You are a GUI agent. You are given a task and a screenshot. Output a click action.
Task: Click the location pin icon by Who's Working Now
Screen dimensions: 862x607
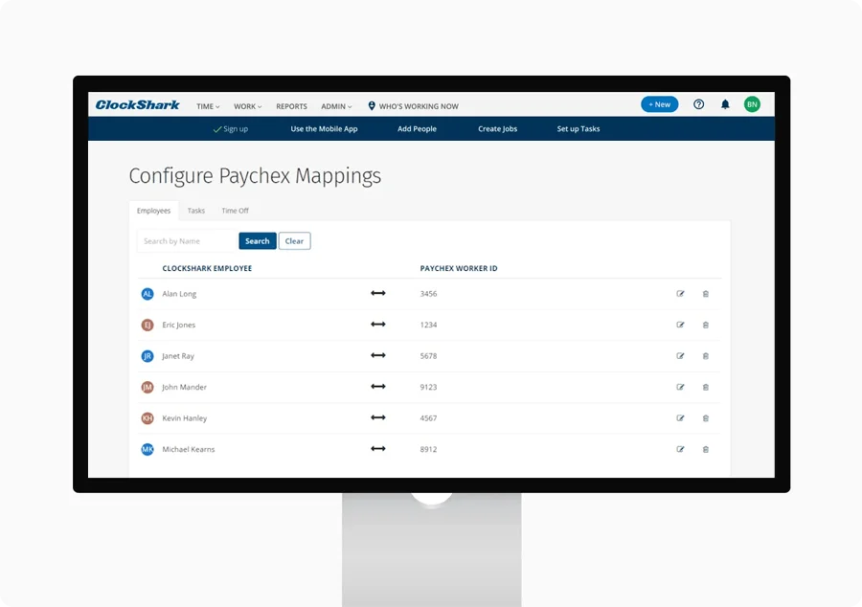pyautogui.click(x=372, y=105)
